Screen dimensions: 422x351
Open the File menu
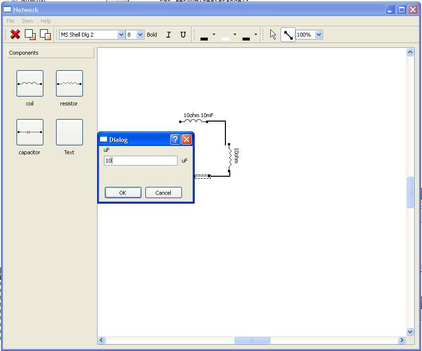tap(10, 21)
